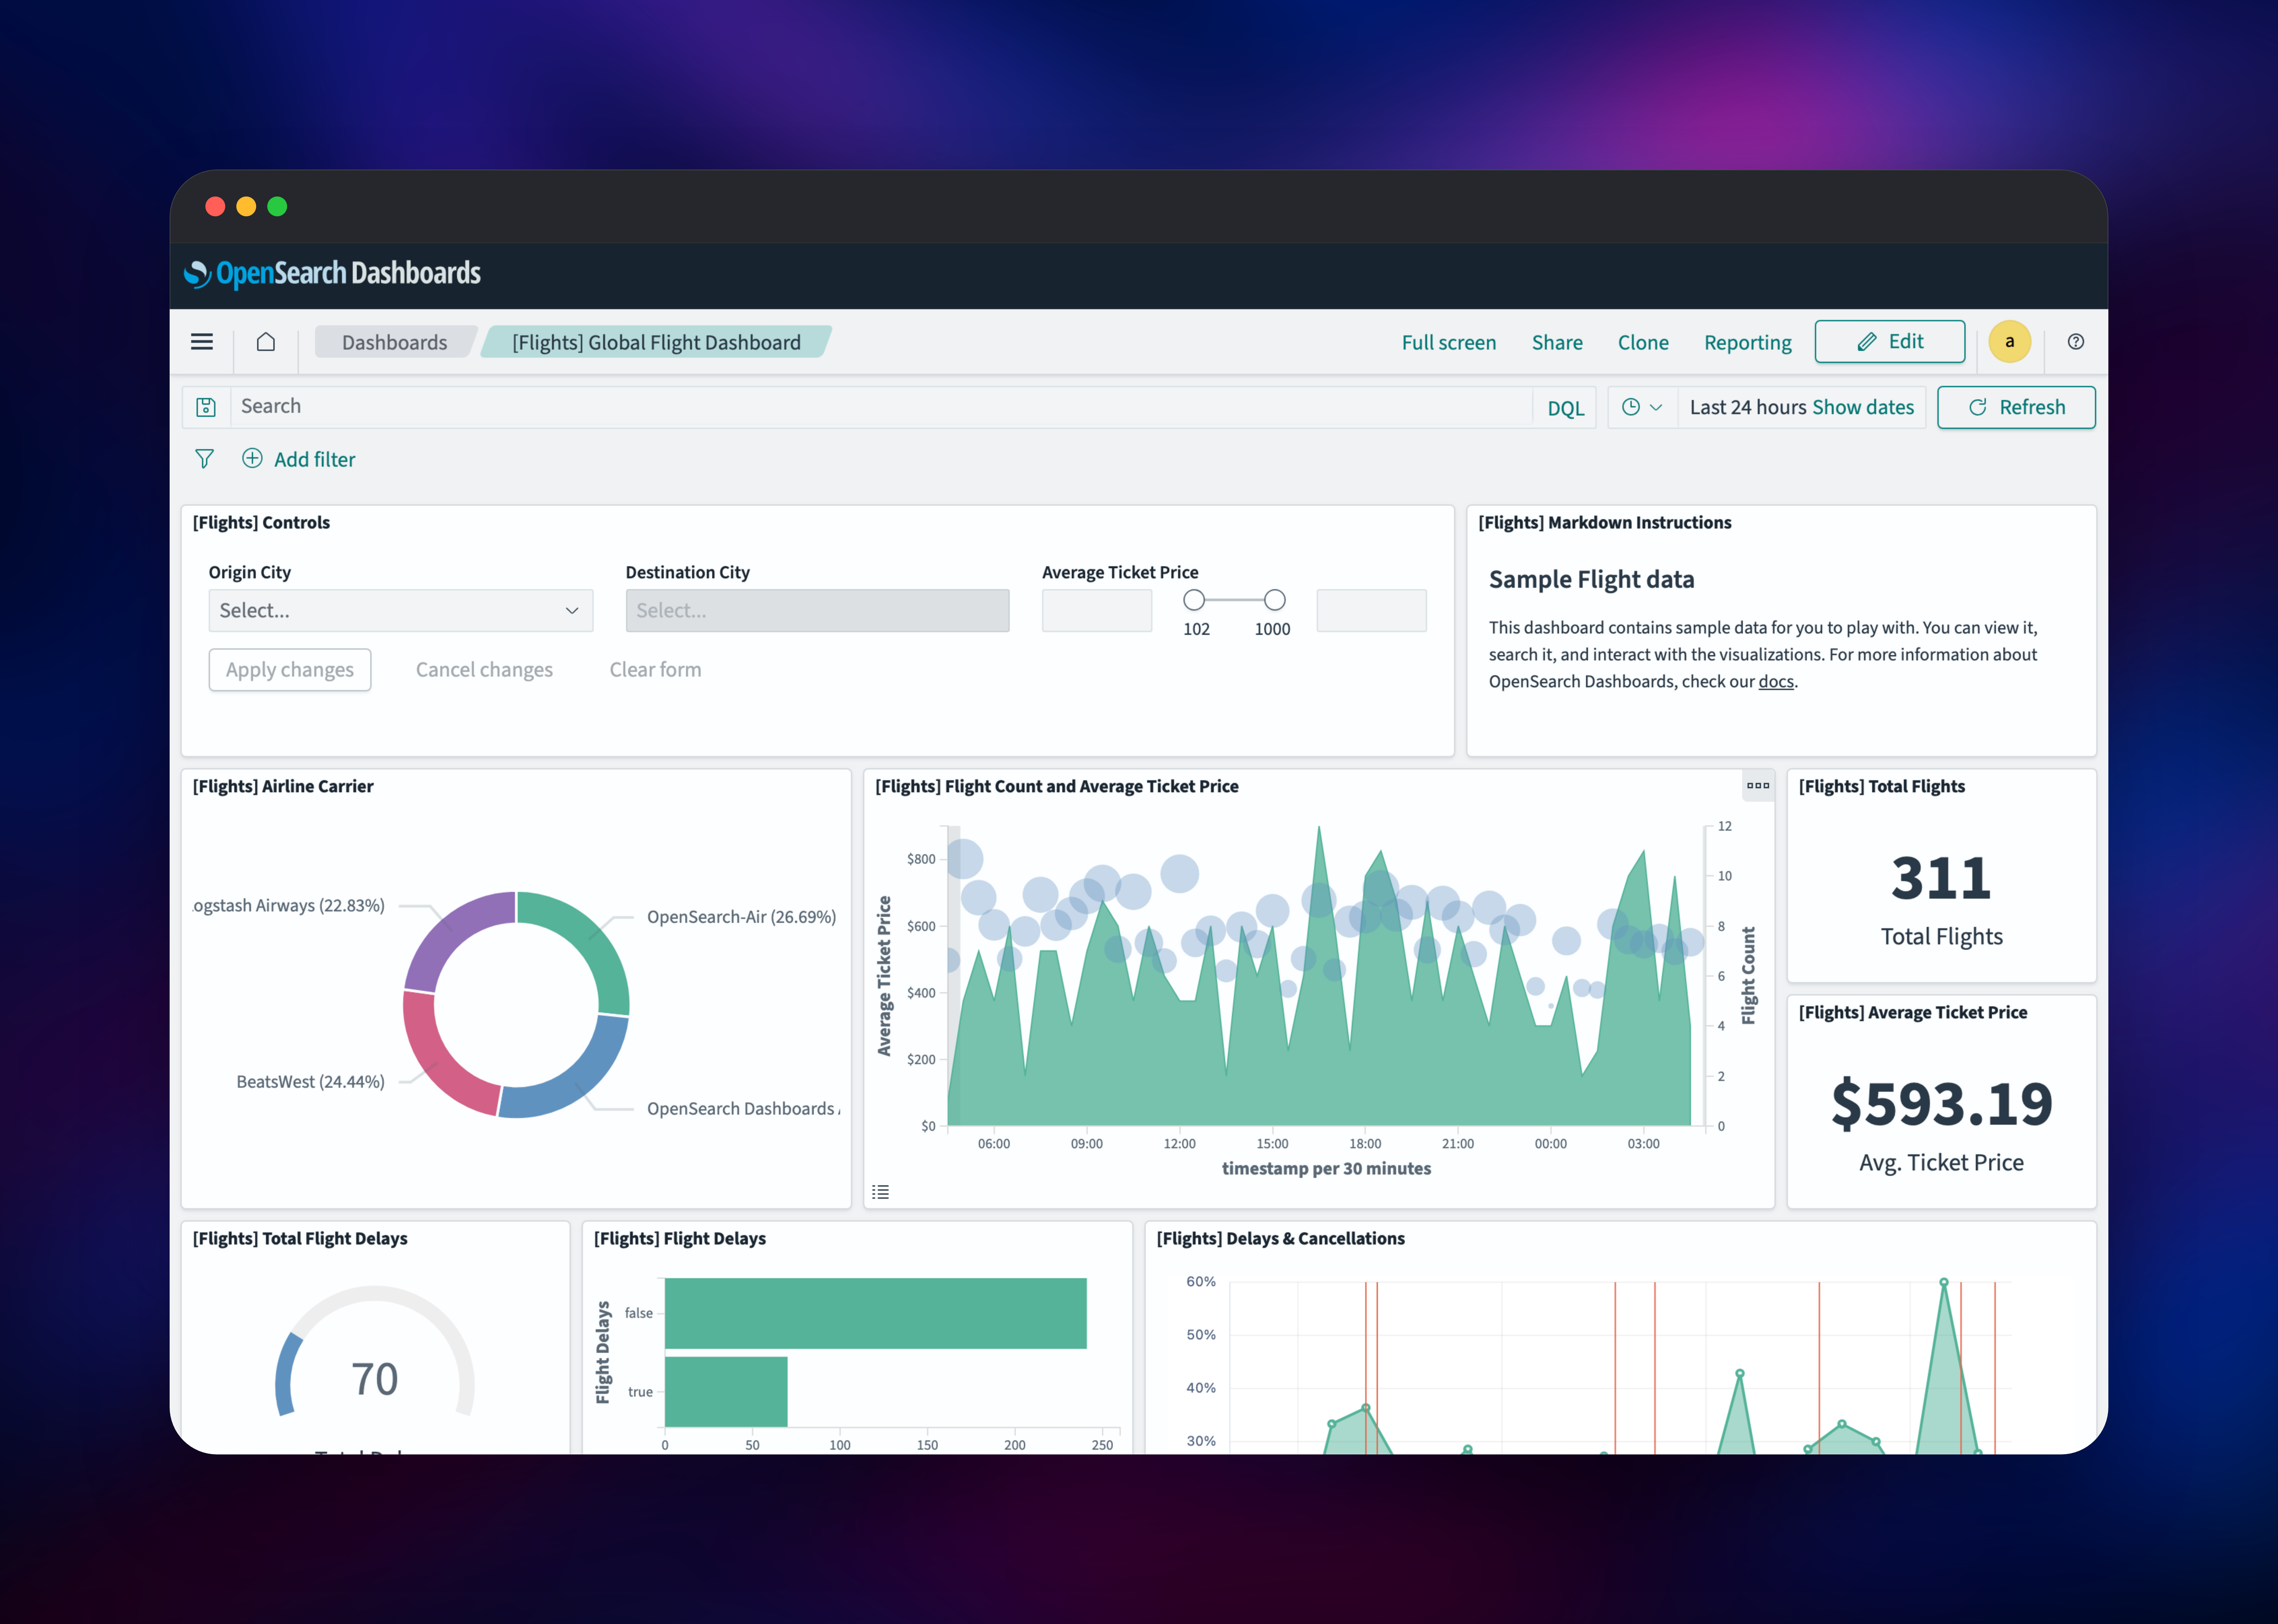Click the filter funnel icon
The image size is (2278, 1624).
(x=204, y=459)
